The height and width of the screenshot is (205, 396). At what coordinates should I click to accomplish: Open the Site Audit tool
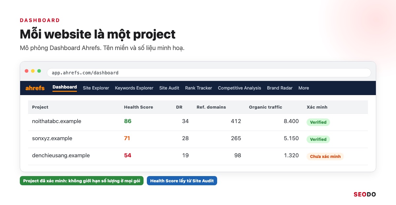tap(169, 88)
